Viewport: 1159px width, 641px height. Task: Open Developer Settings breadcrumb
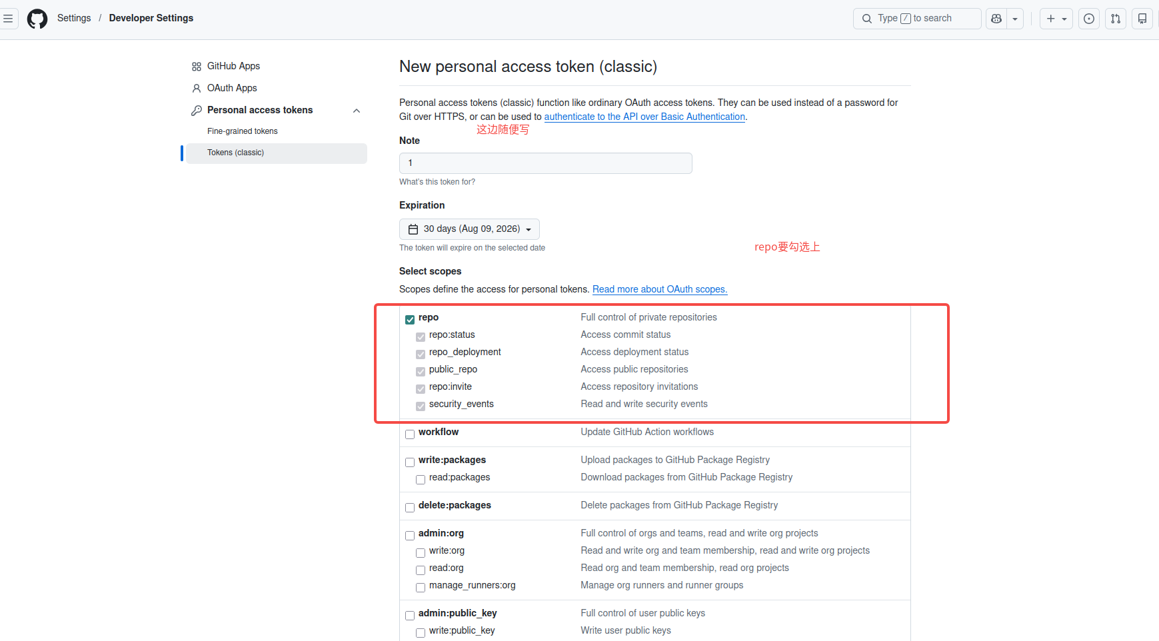(x=151, y=18)
